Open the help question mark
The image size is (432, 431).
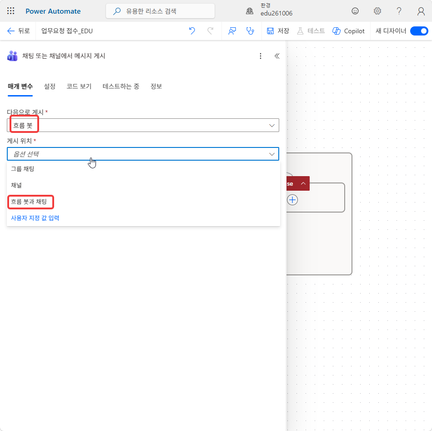[x=399, y=11]
